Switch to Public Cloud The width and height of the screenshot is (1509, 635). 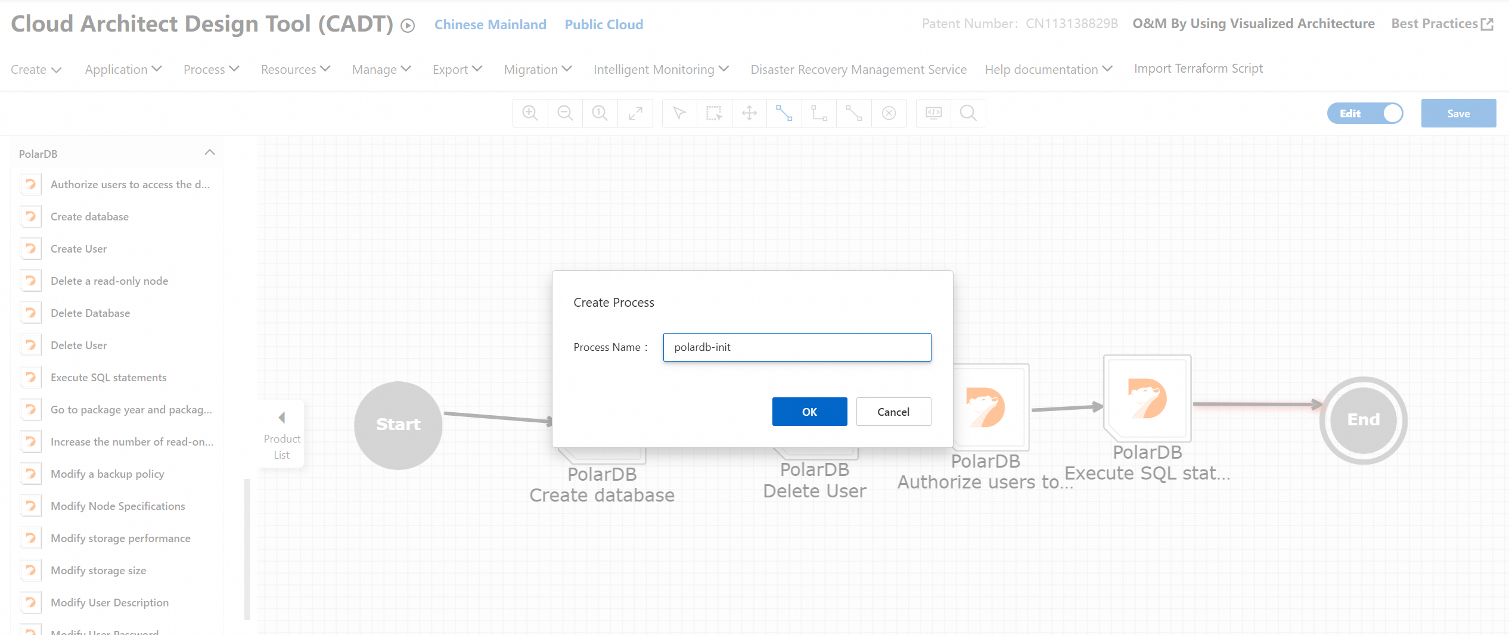click(x=604, y=24)
